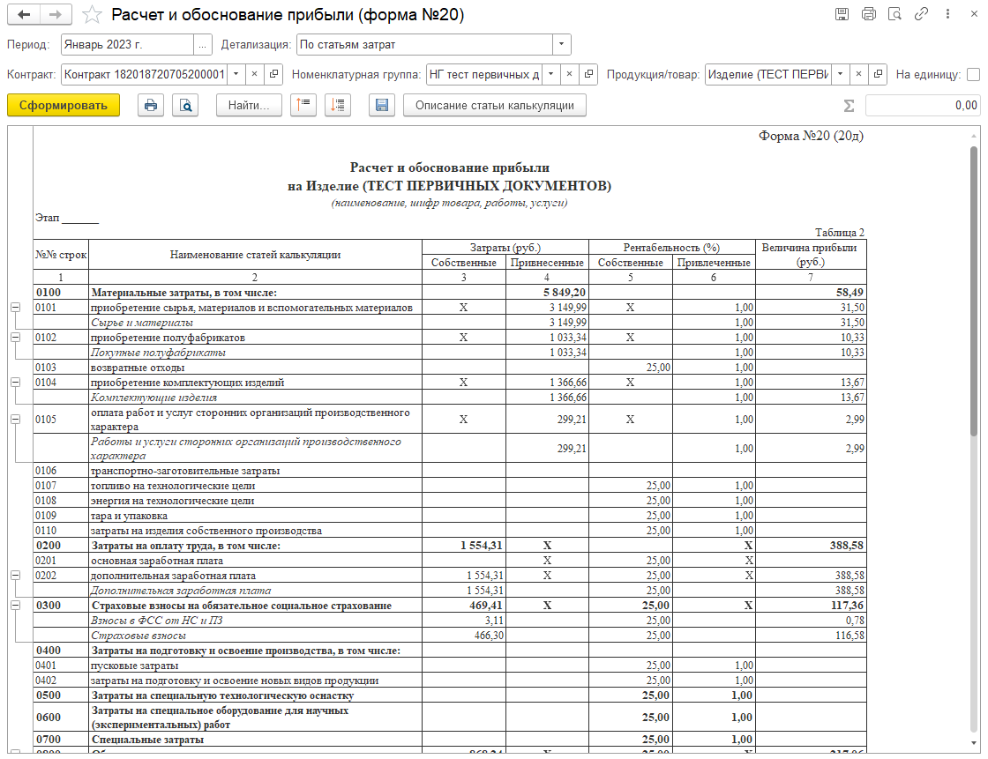Open the Детализация dropdown list
The image size is (988, 759).
tap(561, 45)
